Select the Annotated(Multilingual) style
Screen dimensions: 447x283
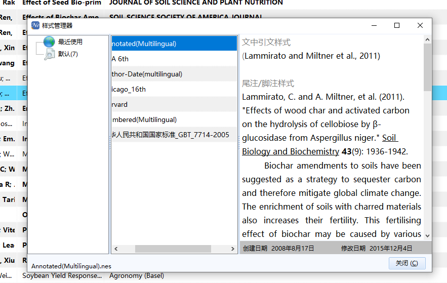(x=174, y=44)
